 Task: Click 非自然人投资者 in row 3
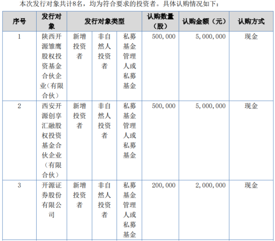pos(105,200)
